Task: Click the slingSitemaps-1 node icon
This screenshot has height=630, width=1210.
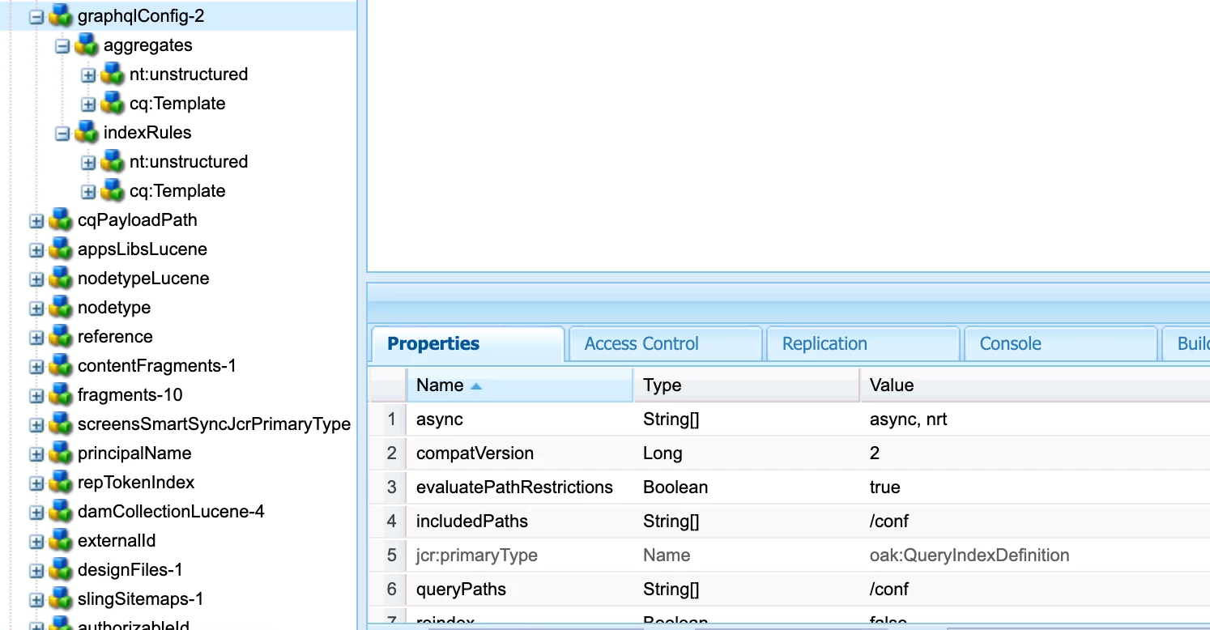Action: 61,599
